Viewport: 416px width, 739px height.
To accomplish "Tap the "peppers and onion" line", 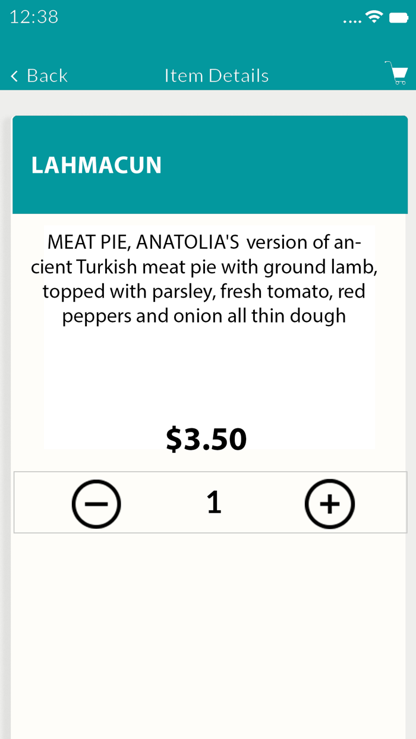I will point(143,316).
